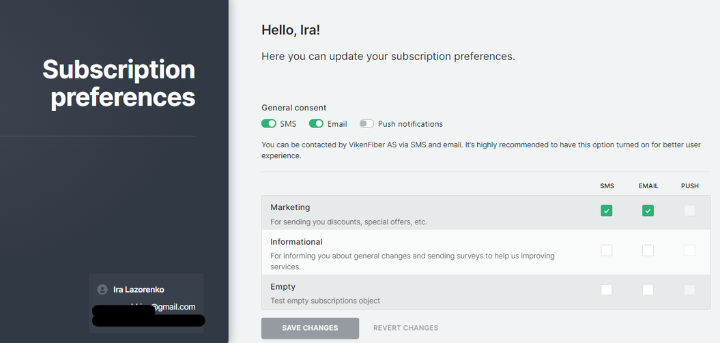Click the Ira Lazorenko user name
The image size is (720, 343).
click(139, 290)
